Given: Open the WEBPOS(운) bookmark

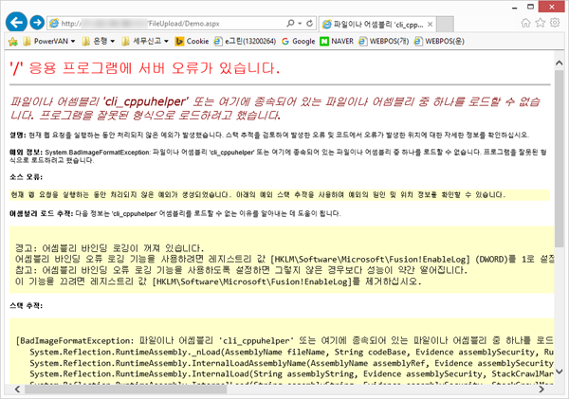Looking at the screenshot, I should 439,42.
